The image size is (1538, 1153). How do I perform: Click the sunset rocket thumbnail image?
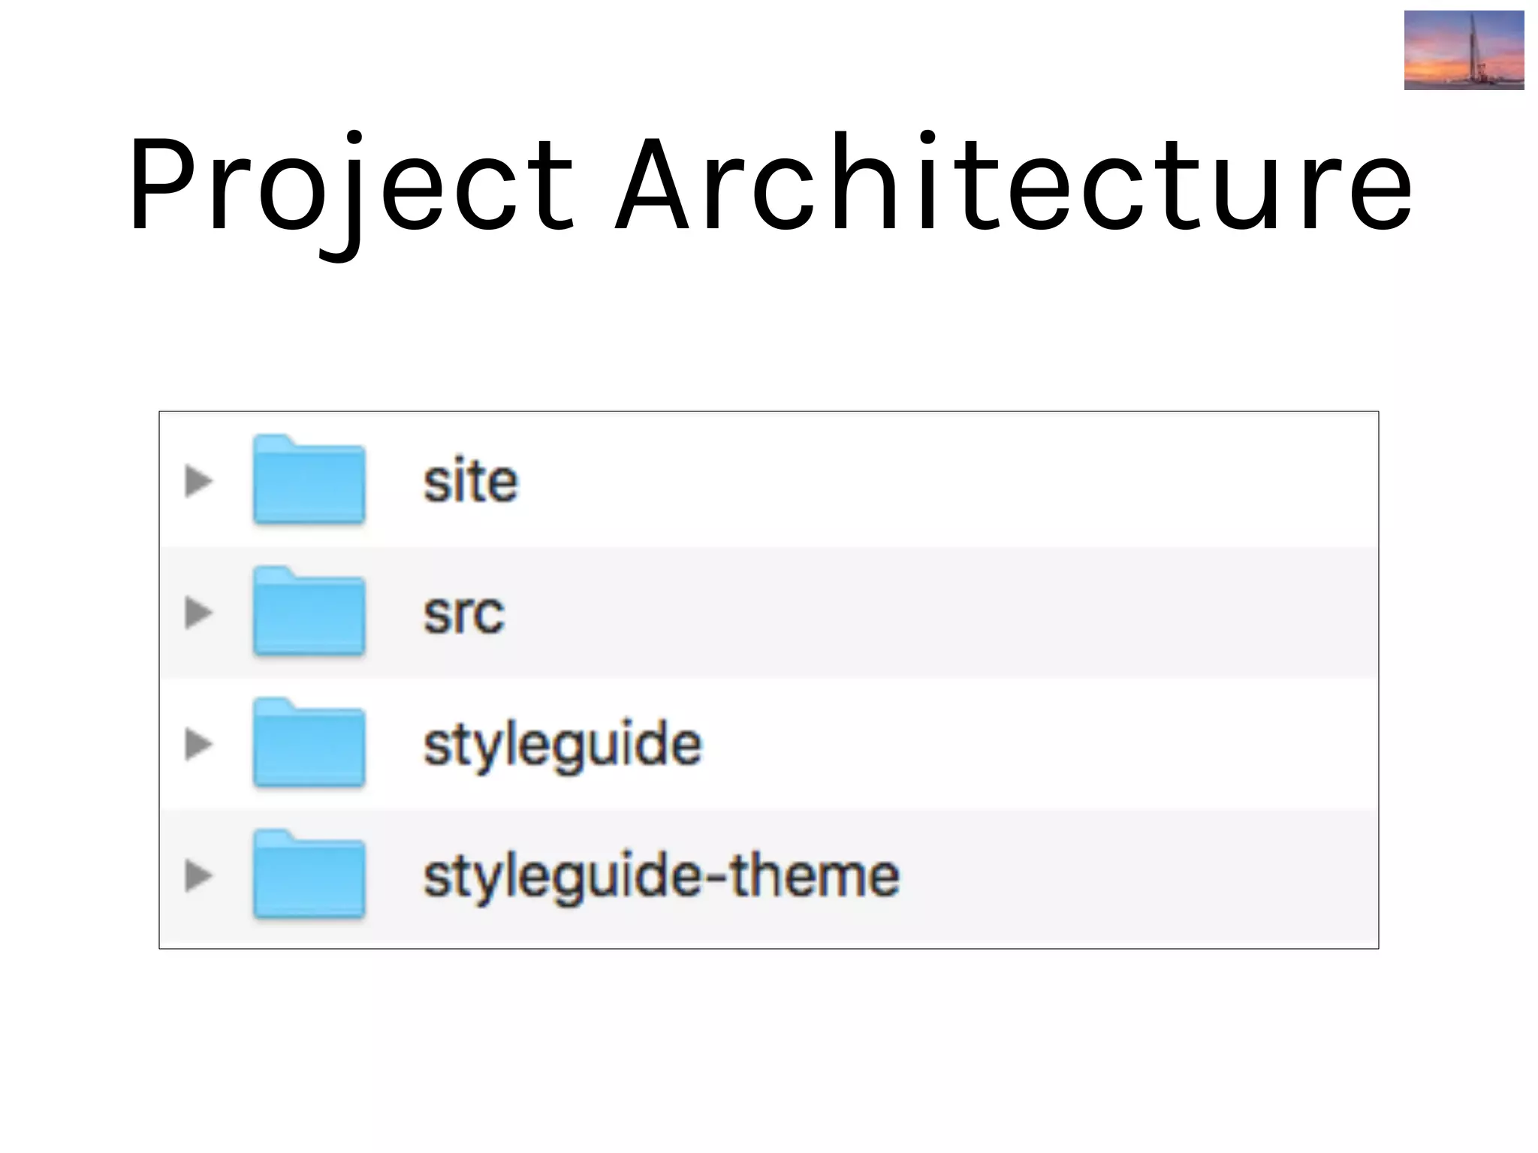pos(1464,50)
